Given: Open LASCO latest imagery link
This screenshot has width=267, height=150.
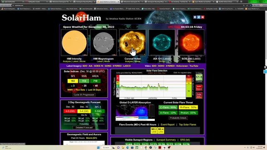Looking at the screenshot, I should [x=127, y=66].
